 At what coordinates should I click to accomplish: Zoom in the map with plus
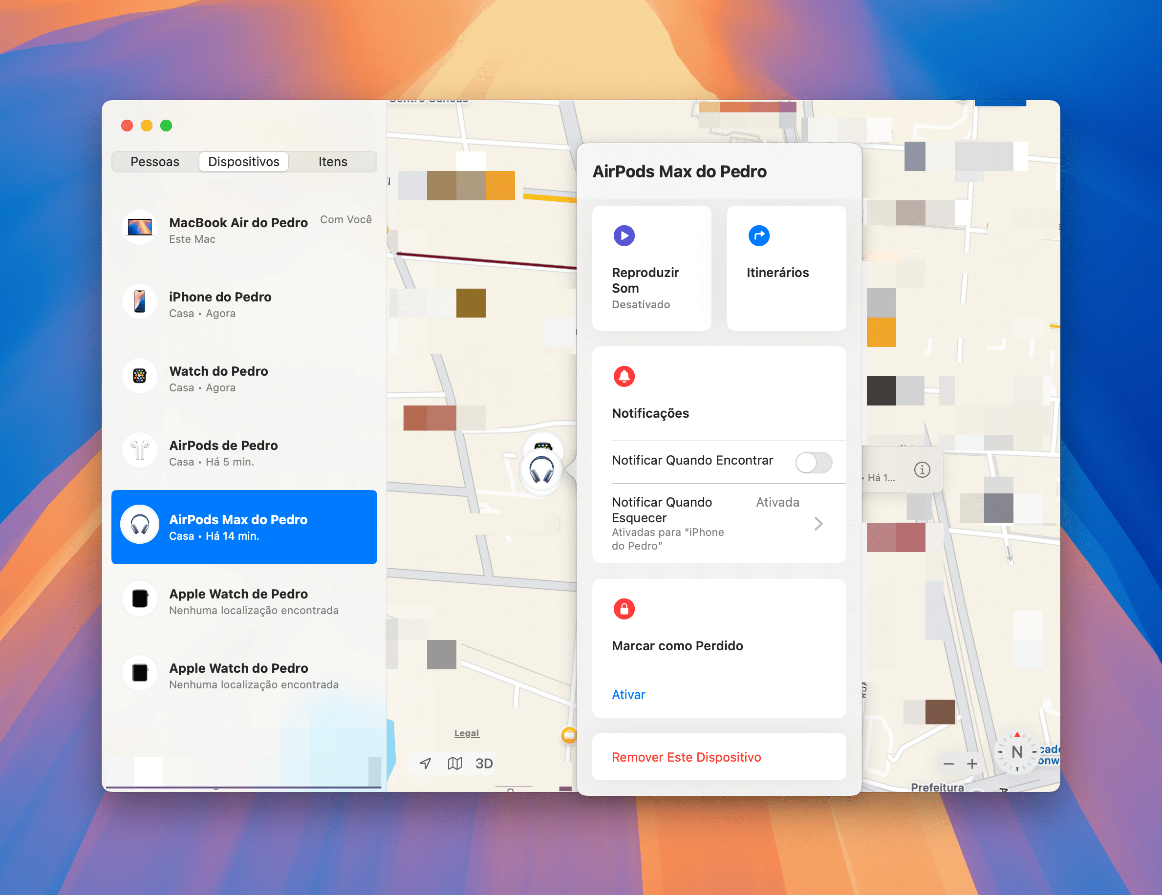972,764
